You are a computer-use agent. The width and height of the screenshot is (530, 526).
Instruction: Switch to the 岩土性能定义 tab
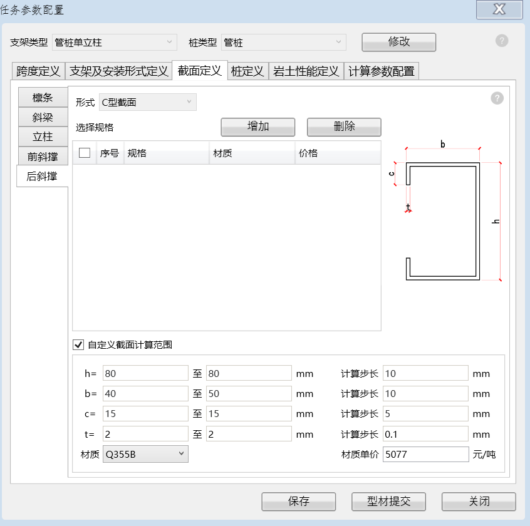point(306,71)
